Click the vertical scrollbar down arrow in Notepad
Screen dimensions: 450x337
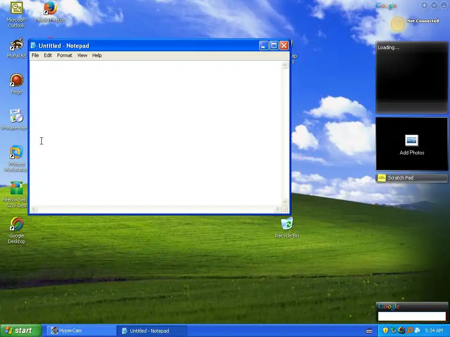[x=285, y=202]
